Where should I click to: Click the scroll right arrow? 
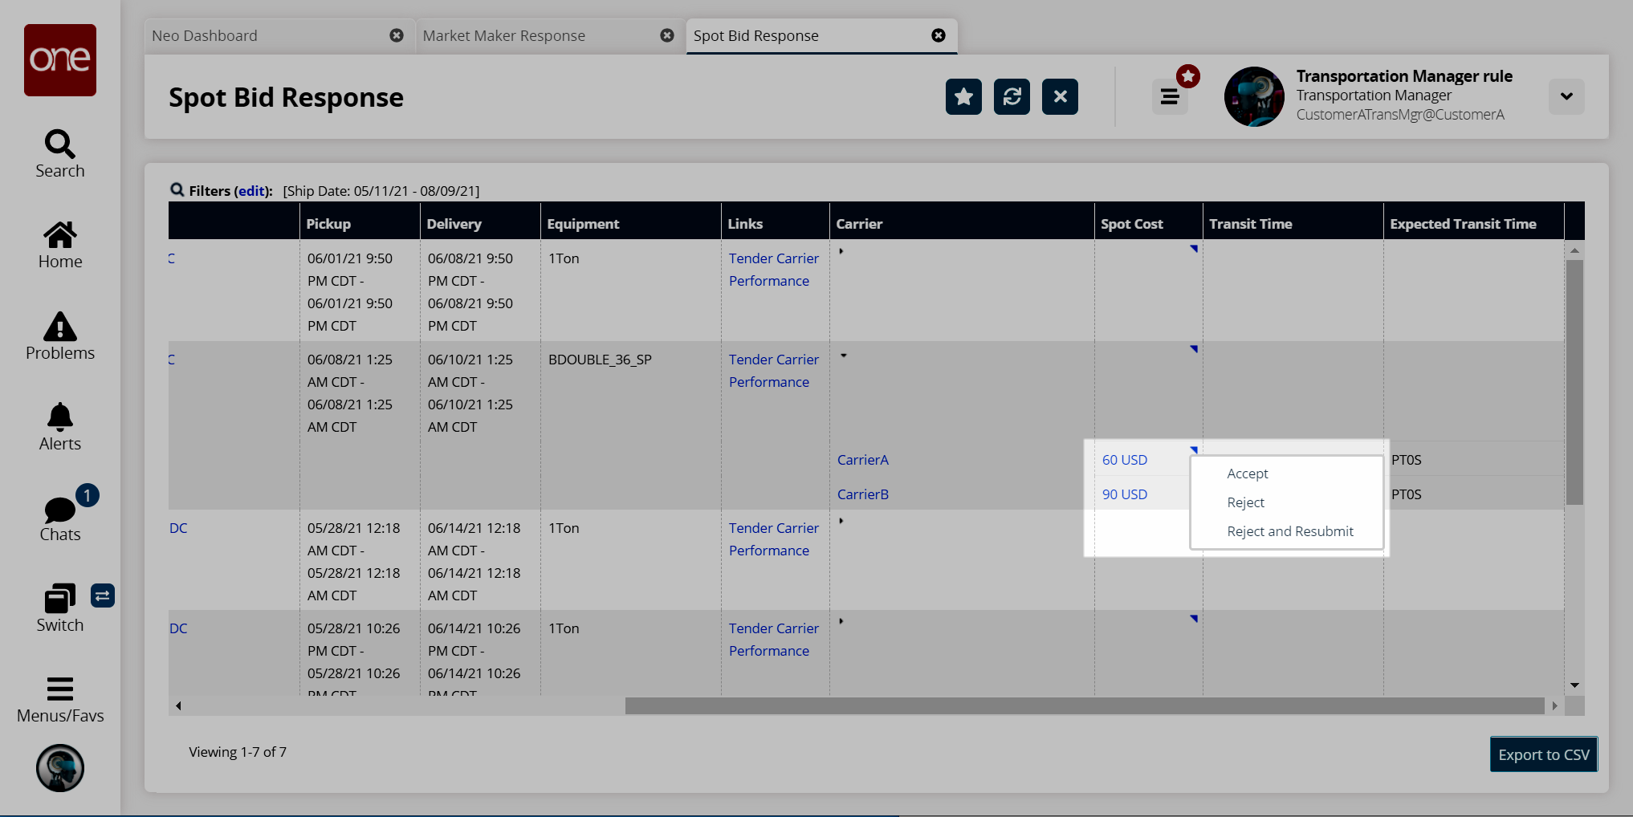1554,705
